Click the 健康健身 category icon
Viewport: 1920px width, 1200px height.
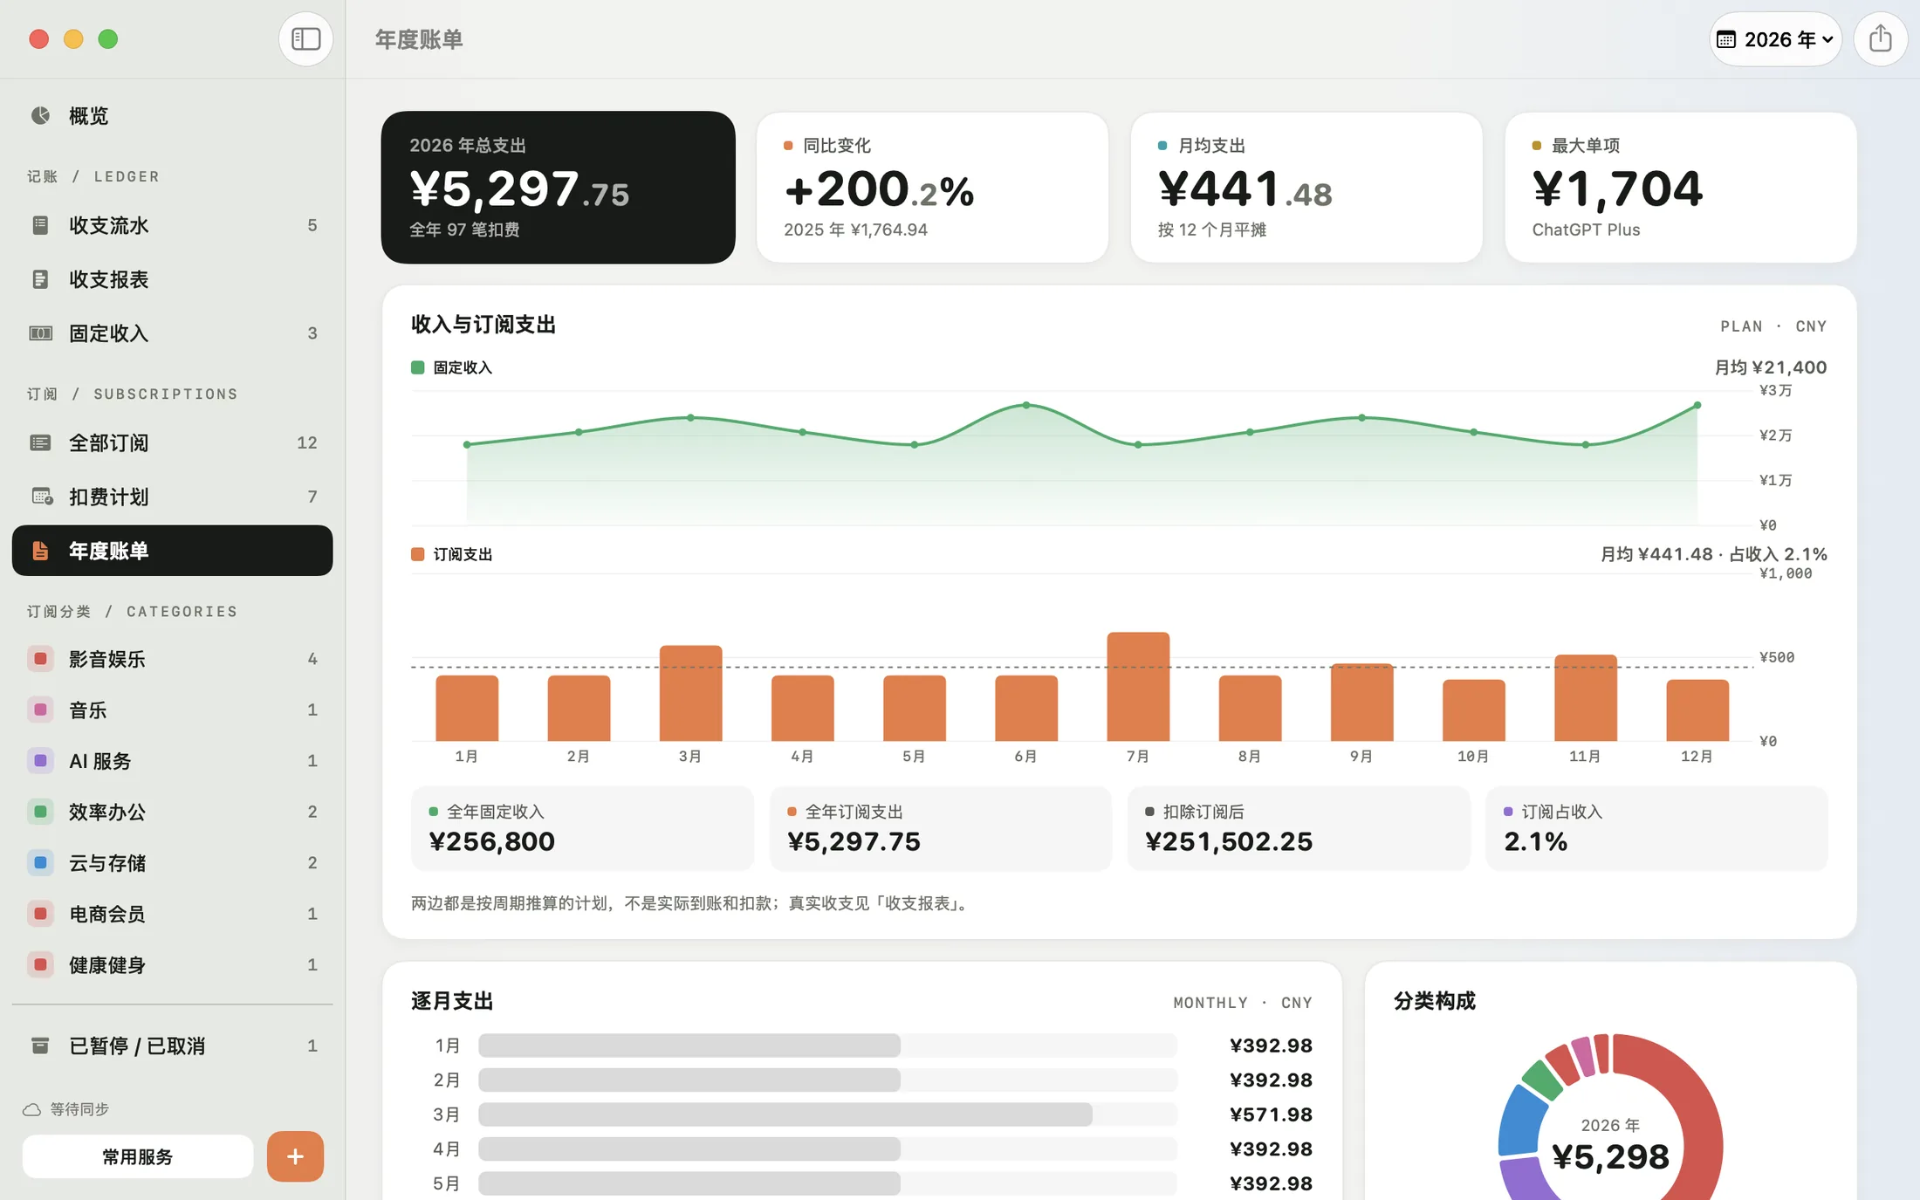[40, 965]
